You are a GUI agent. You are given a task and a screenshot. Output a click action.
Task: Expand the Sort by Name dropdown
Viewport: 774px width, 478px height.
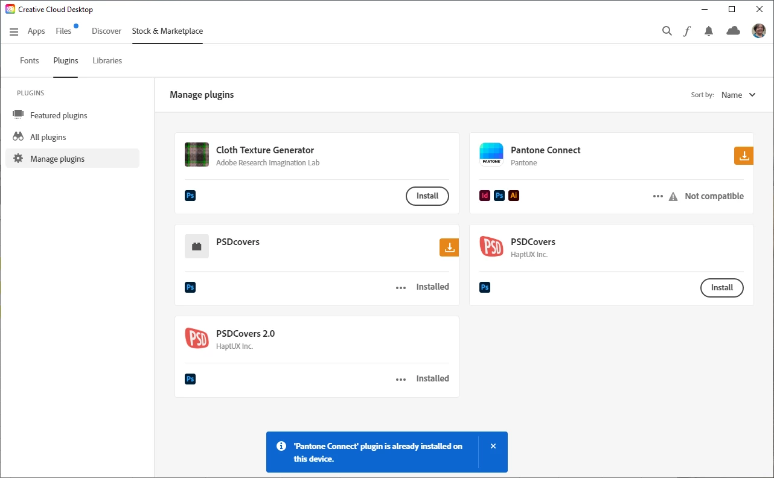click(738, 95)
